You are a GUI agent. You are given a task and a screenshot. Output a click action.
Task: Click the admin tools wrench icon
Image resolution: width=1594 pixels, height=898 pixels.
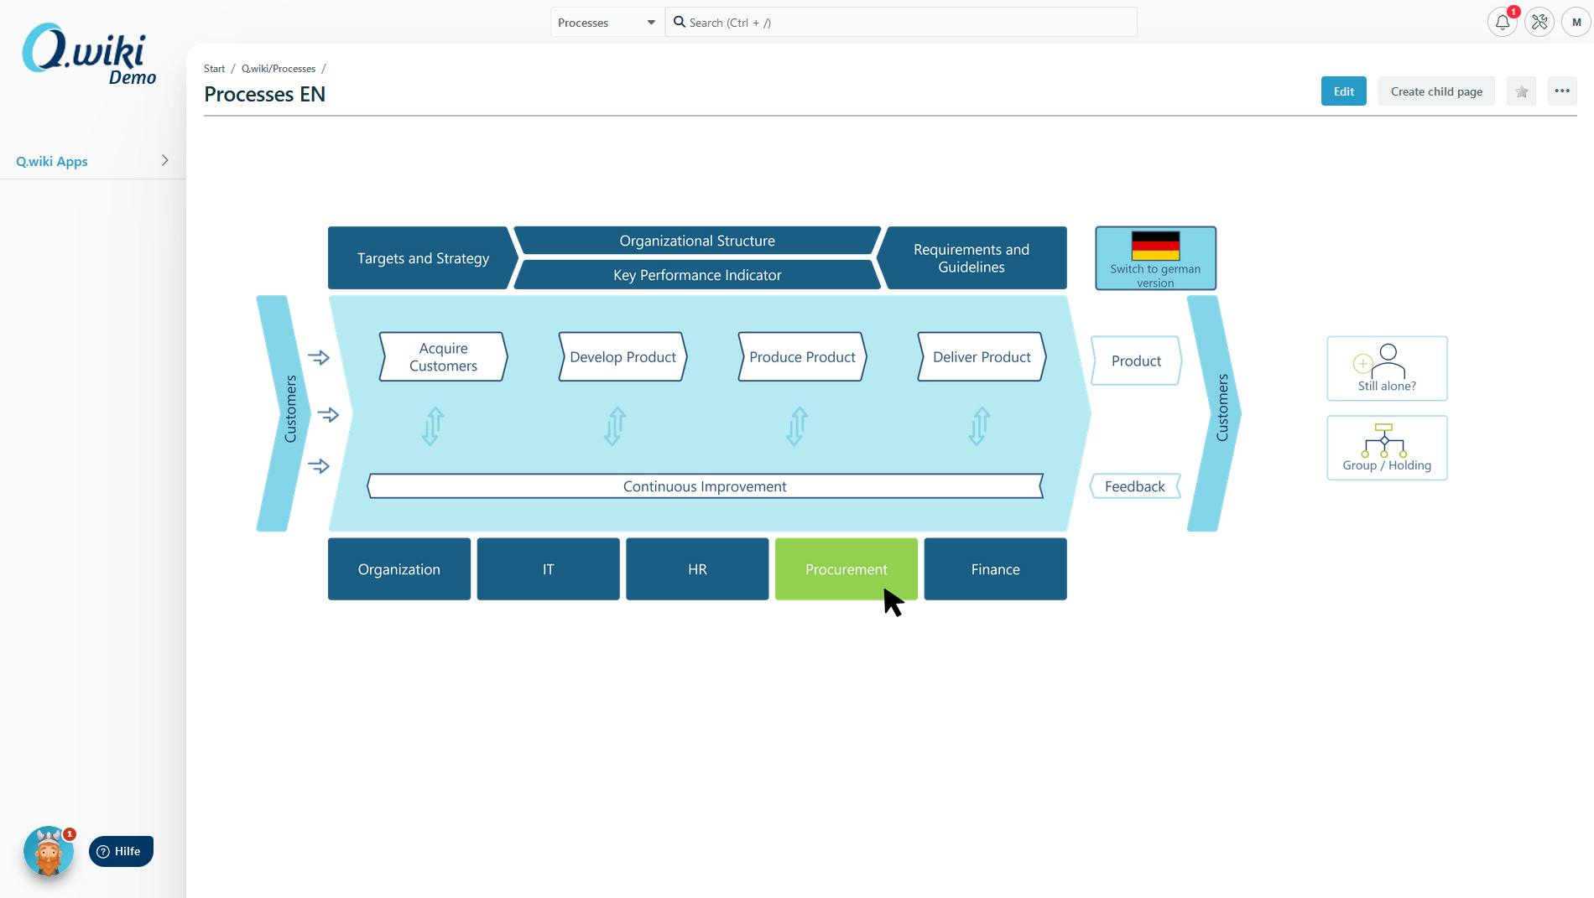tap(1539, 23)
